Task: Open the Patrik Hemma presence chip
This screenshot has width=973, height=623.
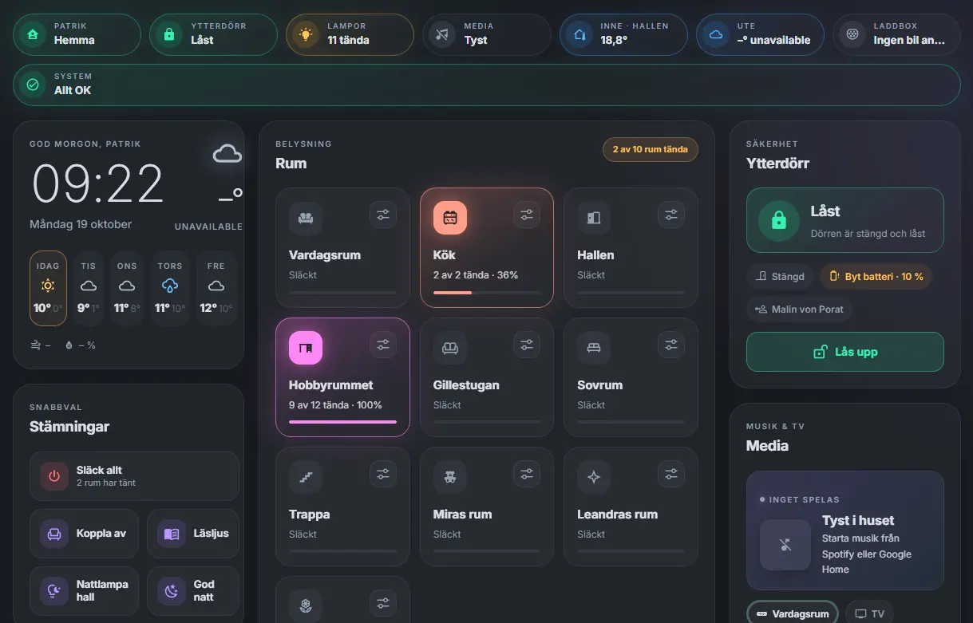Action: (77, 34)
